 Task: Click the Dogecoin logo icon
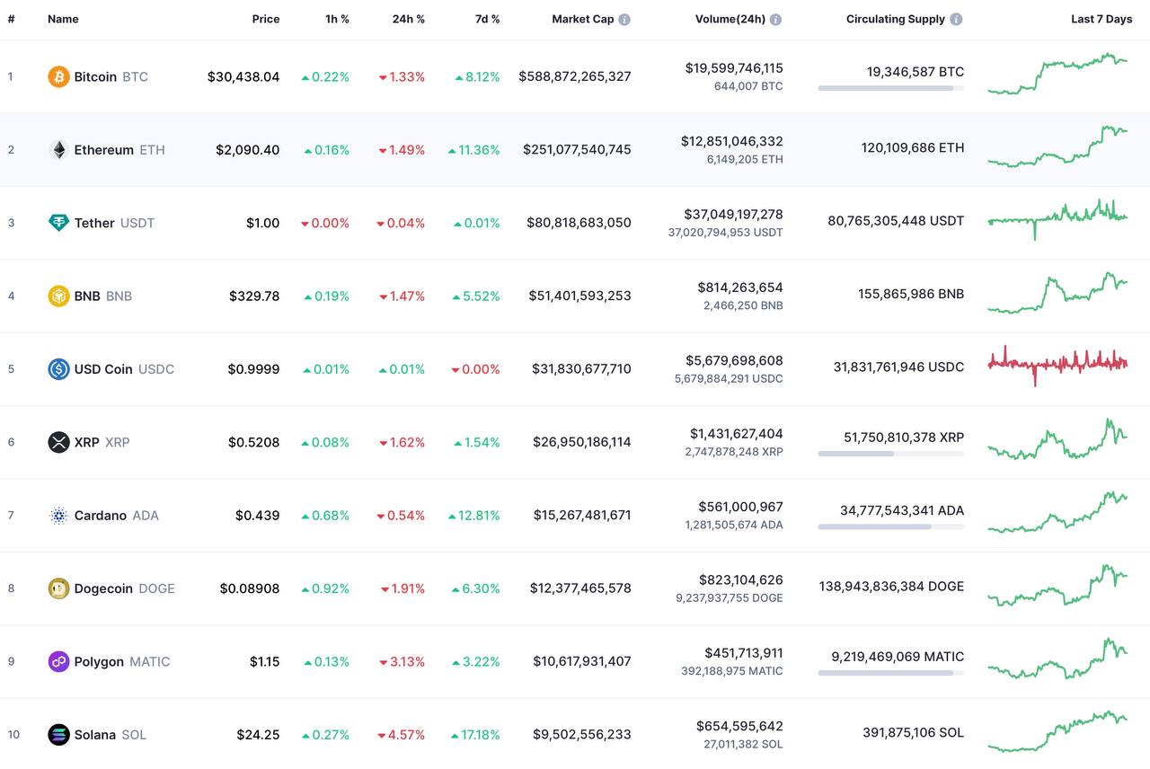(58, 588)
